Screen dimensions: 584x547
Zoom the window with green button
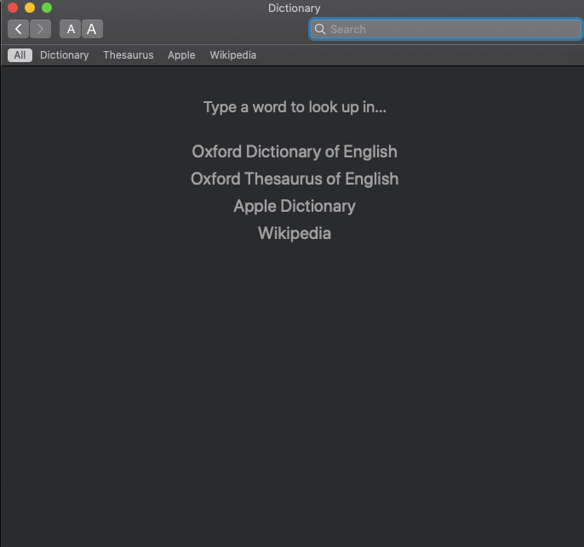click(x=47, y=8)
